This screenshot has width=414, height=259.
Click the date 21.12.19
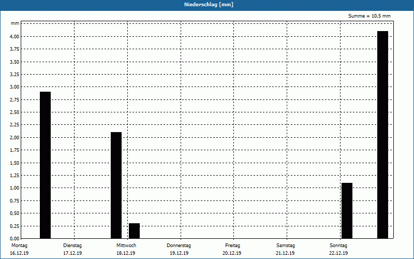coord(285,253)
